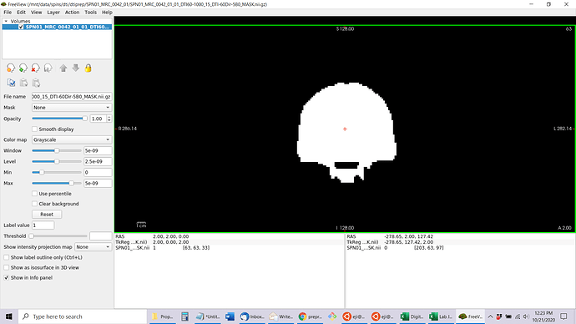The height and width of the screenshot is (324, 576).
Task: Click the Window slider
Action: [57, 150]
